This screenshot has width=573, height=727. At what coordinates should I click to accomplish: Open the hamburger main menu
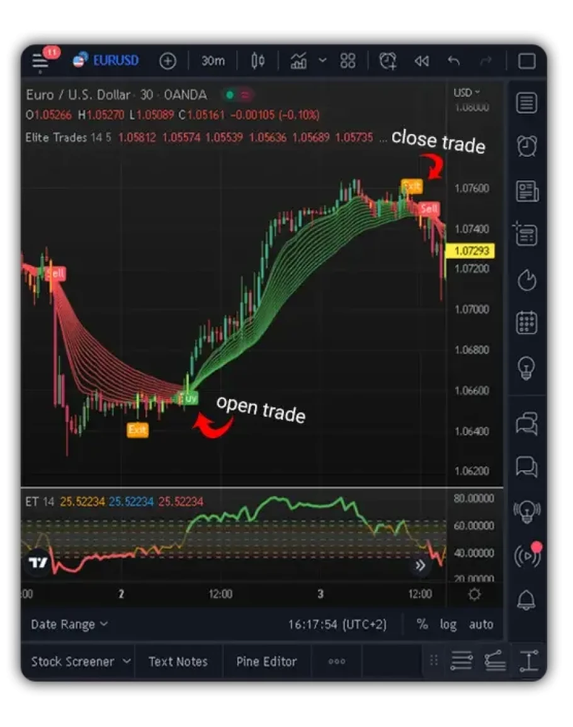(40, 60)
